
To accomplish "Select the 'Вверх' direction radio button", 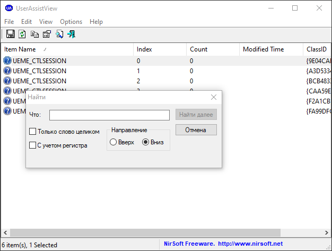I will pos(113,142).
